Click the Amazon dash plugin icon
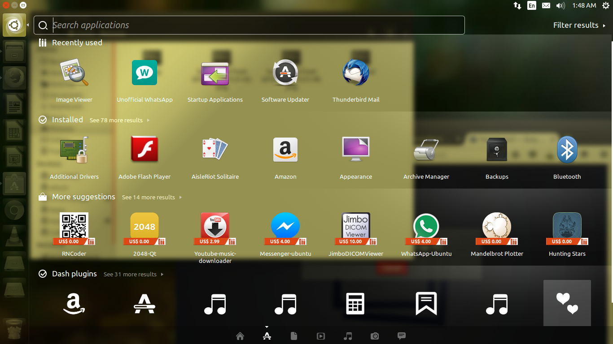Viewport: 613px width, 344px height. (x=74, y=303)
